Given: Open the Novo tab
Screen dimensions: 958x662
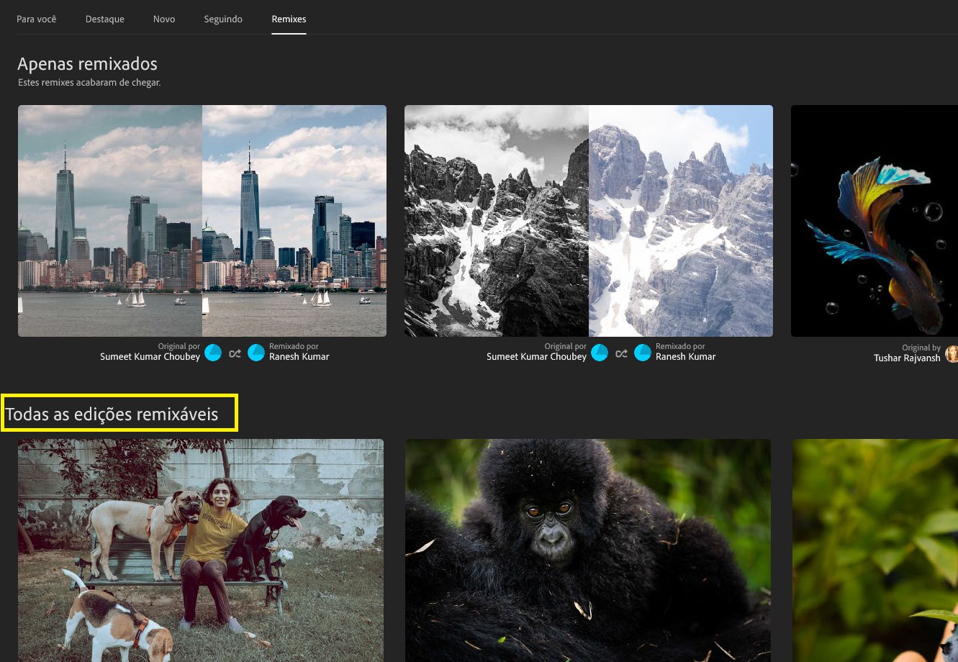Looking at the screenshot, I should [x=164, y=19].
